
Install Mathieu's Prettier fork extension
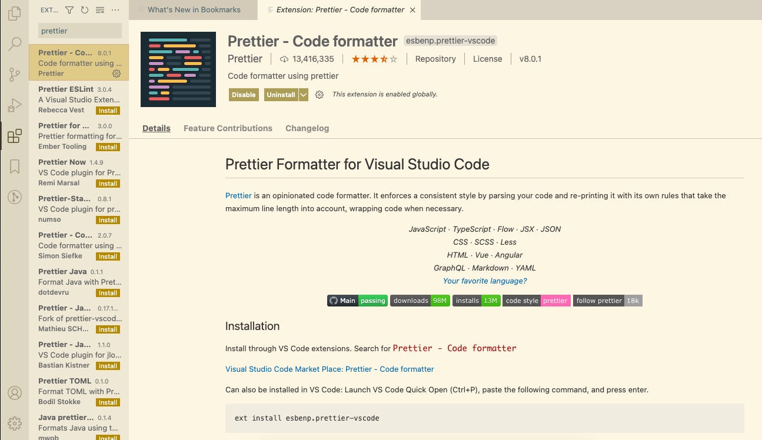pyautogui.click(x=108, y=329)
